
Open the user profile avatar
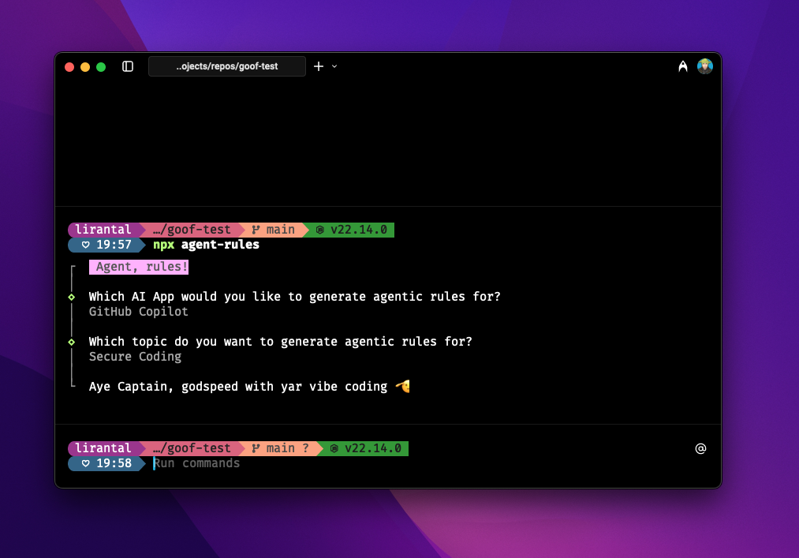point(705,66)
